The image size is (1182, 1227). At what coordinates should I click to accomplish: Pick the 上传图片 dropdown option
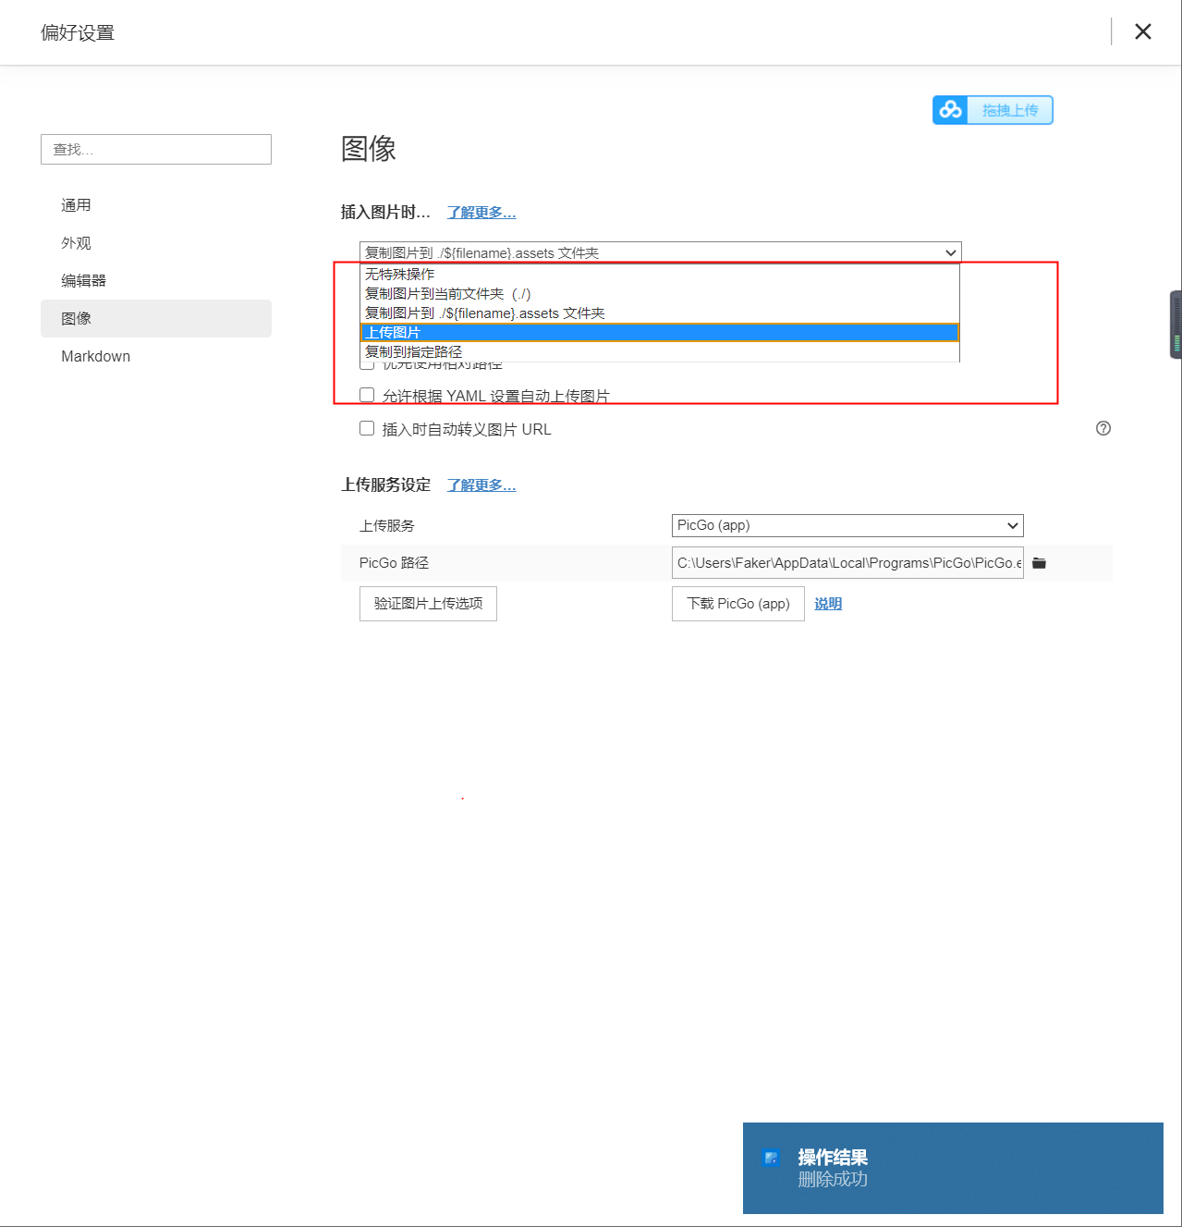tap(660, 333)
